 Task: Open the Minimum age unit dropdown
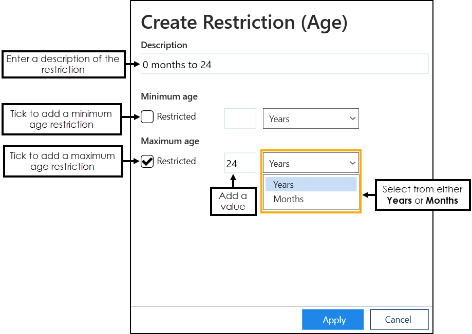point(311,119)
